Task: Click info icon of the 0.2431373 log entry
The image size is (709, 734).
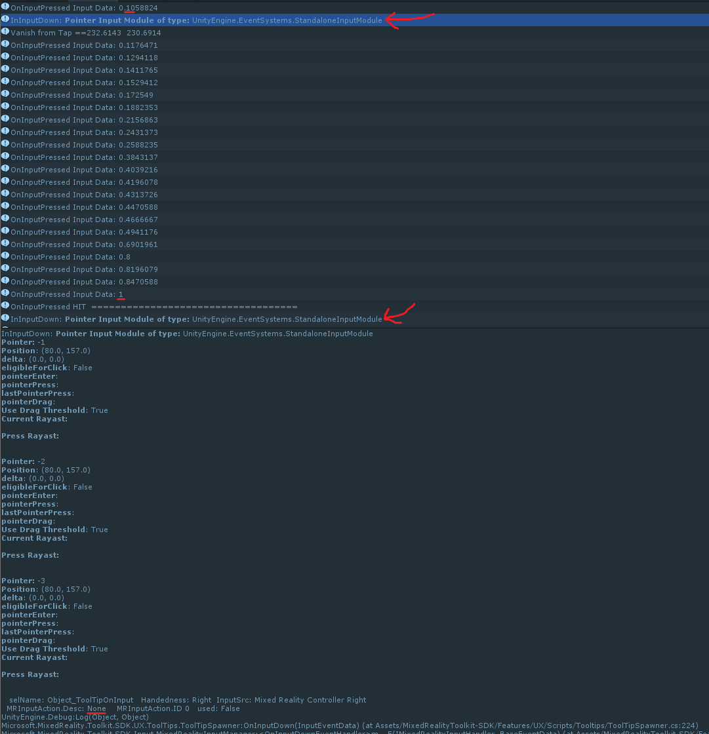Action: pyautogui.click(x=5, y=132)
